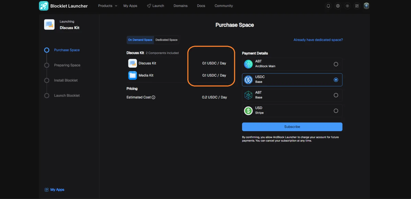Screen dimensions: 411x199
Task: Click the Launch Blocklet step circle
Action: [47, 96]
